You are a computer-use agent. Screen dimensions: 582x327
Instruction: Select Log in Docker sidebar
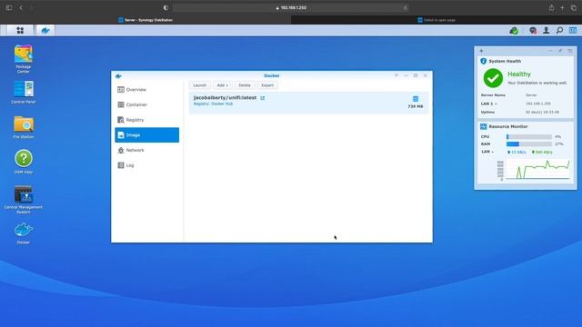click(x=147, y=165)
